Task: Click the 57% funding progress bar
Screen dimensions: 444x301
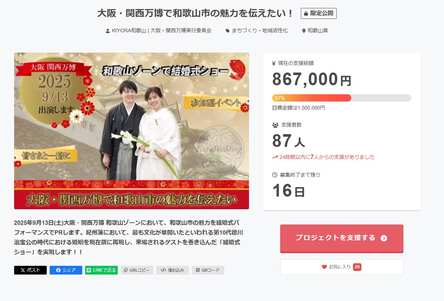Action: (342, 98)
